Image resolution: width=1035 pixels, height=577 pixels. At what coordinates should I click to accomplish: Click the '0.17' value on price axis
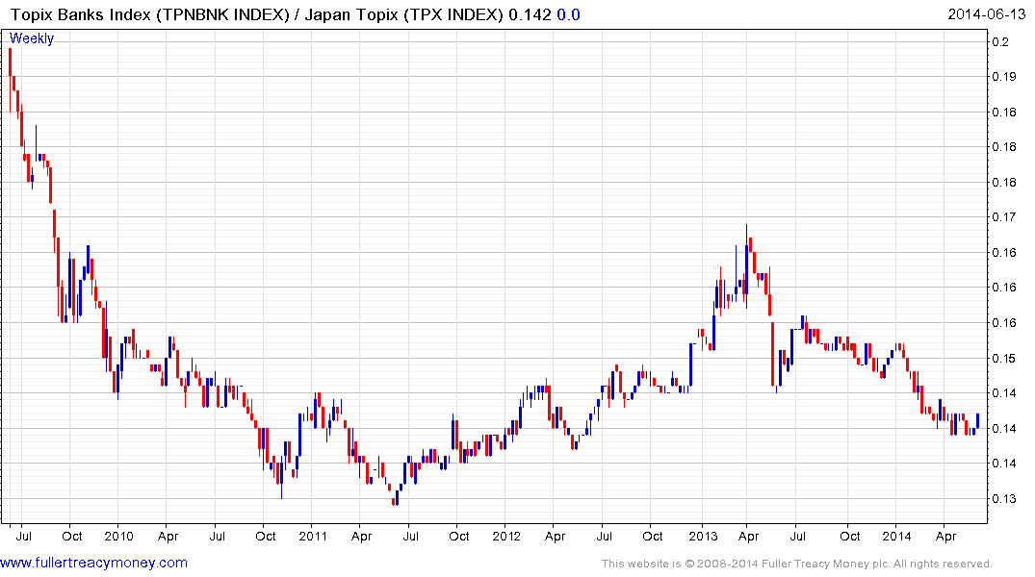coord(1004,217)
